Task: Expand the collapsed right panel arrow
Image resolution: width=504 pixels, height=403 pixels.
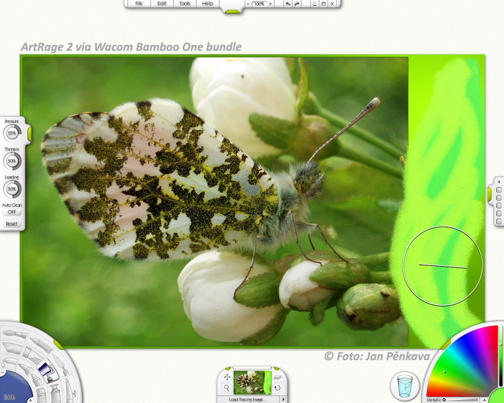Action: [499, 182]
